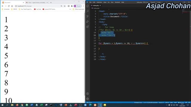Image resolution: width=191 pixels, height=107 pixels.
Task: Click the Chrome profile Paused button
Action: 78,6
